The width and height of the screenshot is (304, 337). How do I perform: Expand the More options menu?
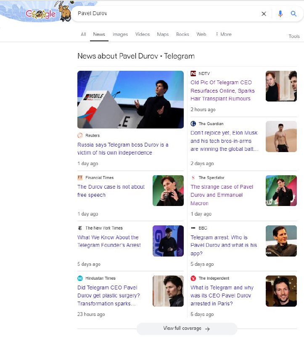[x=224, y=35]
